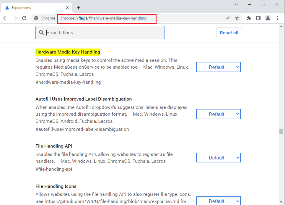The image size is (285, 205).
Task: Bookmark this page with the star icon
Action: [x=237, y=18]
